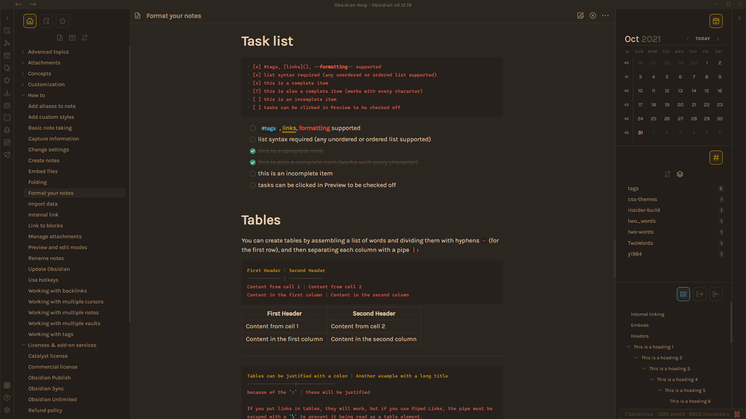Follow the 'links' hyperlink in the task list
746x419 pixels.
(x=289, y=129)
